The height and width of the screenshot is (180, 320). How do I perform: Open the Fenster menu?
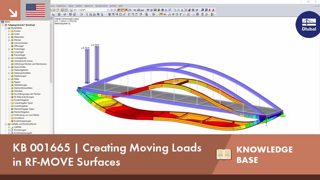(x=113, y=6)
